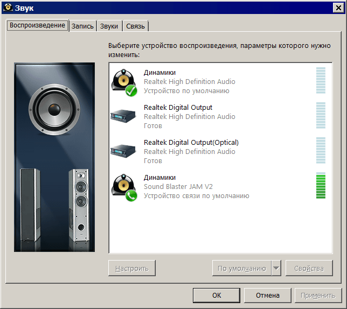347x309 pixels.
Task: Select the 'Realtek Digital Output(Optical)' device name
Action: [x=191, y=143]
